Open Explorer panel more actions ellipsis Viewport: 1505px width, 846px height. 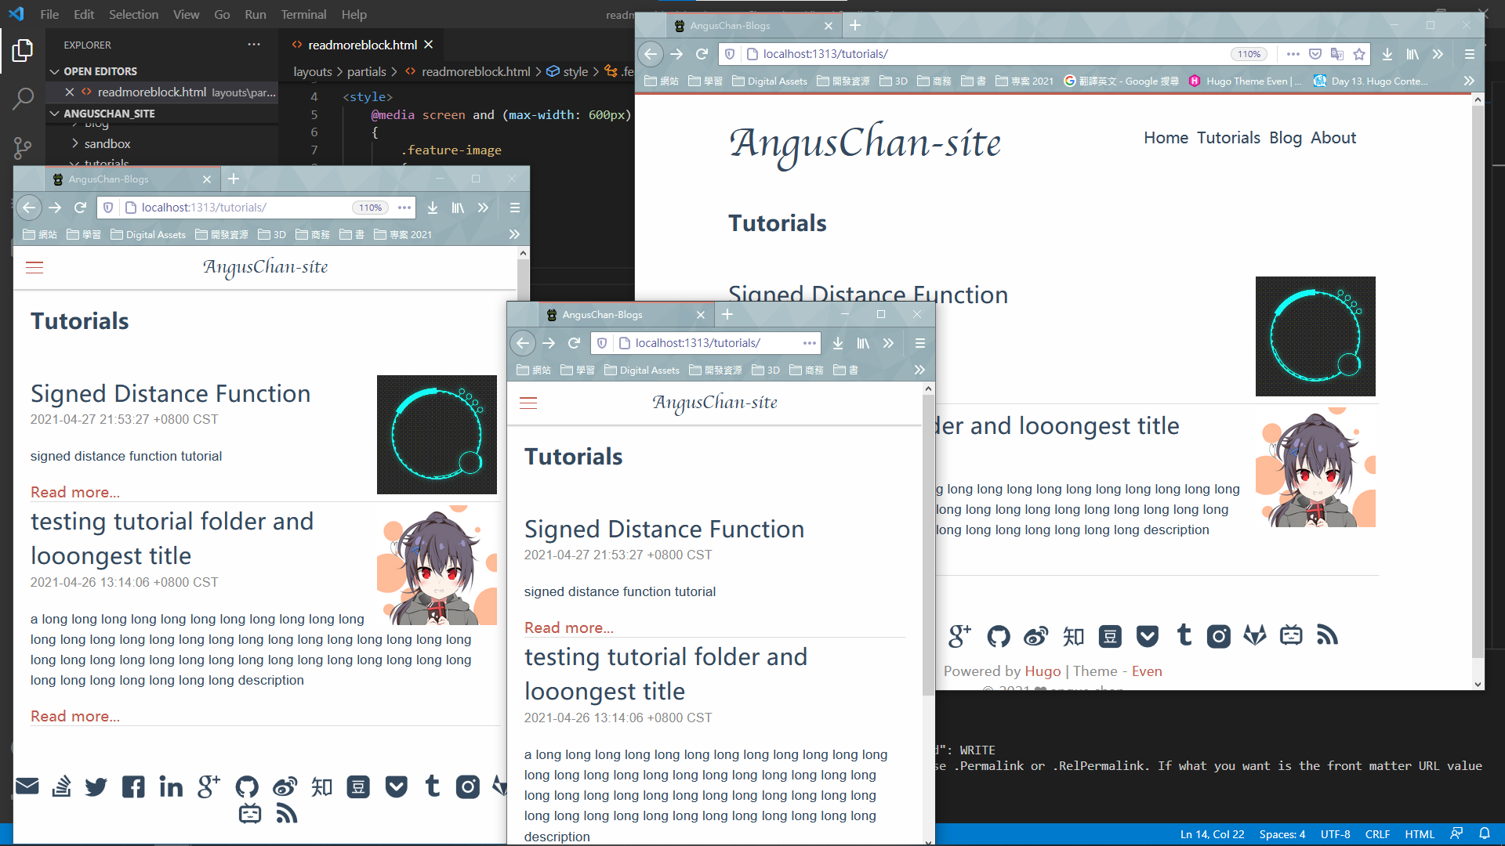click(254, 45)
